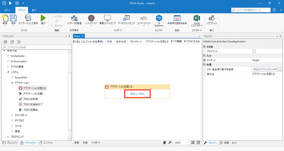Expand all activities icon in the Activities panel

(x=5, y=42)
